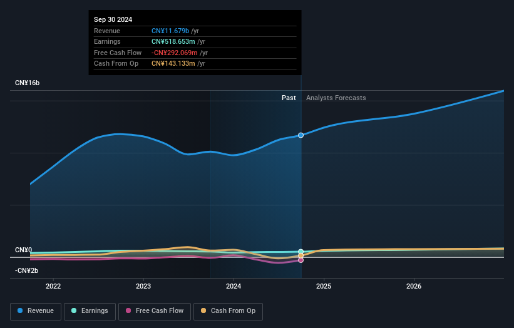Click the 2023 x-axis label

(143, 287)
